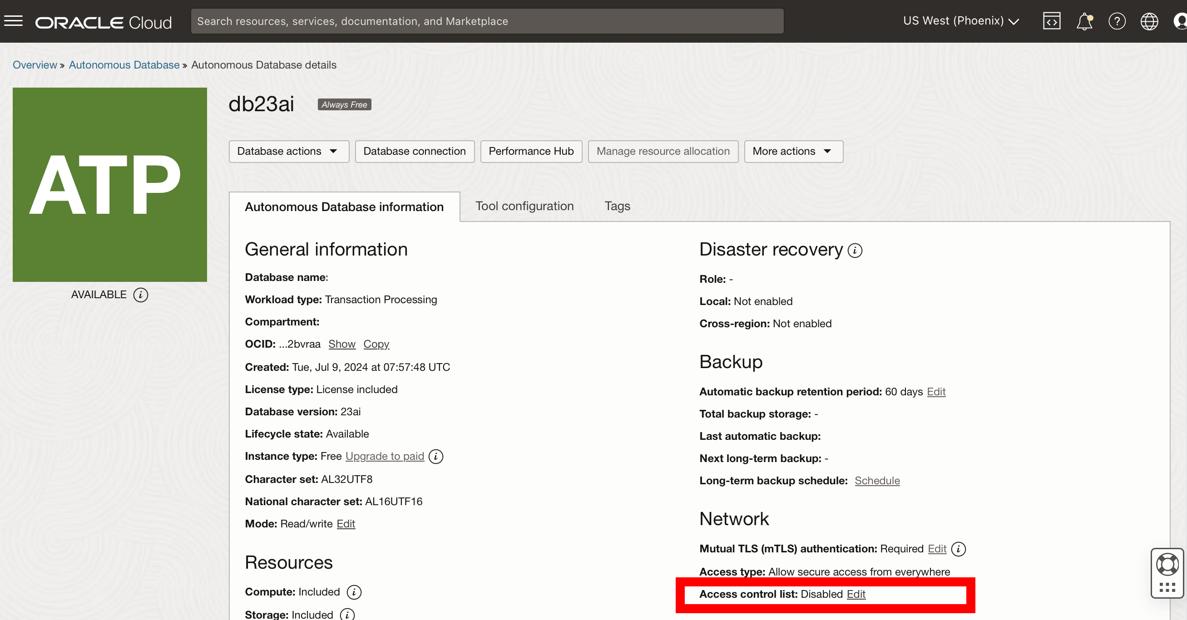Click the database version '23ai'
Image resolution: width=1187 pixels, height=620 pixels.
(350, 411)
